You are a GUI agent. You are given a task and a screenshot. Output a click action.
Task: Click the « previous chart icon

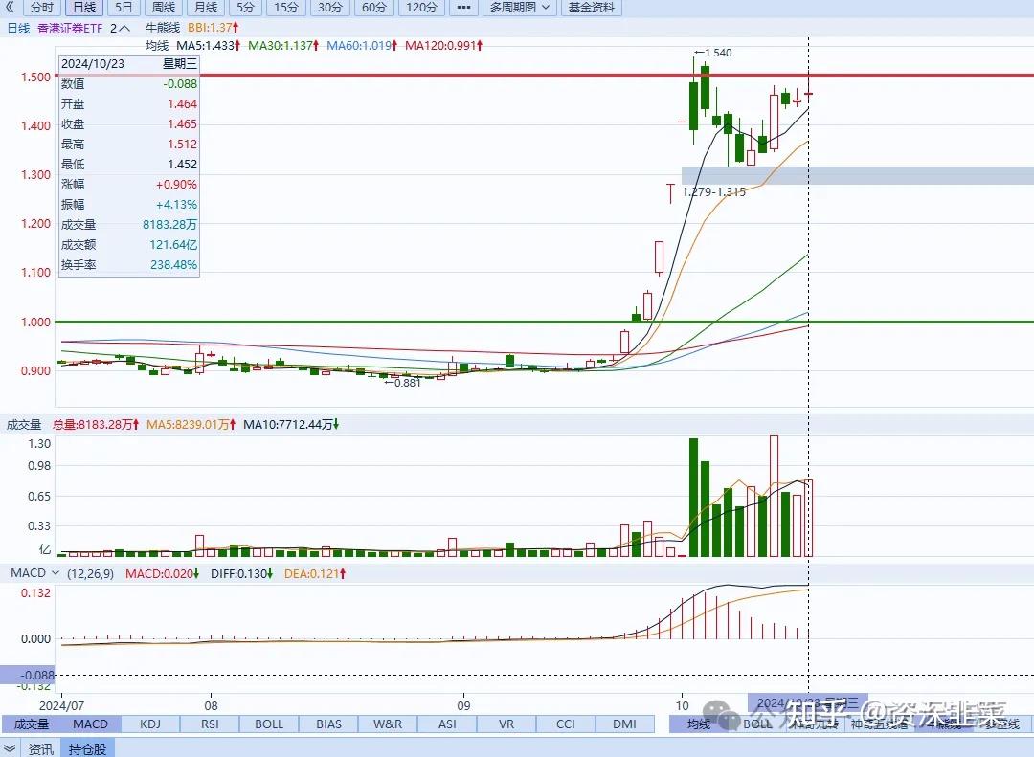pyautogui.click(x=9, y=8)
